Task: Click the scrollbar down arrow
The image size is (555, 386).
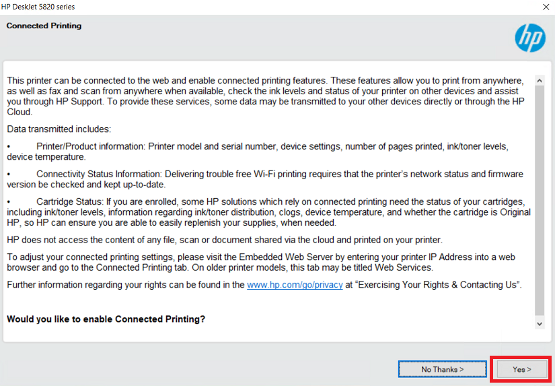Action: pos(540,323)
